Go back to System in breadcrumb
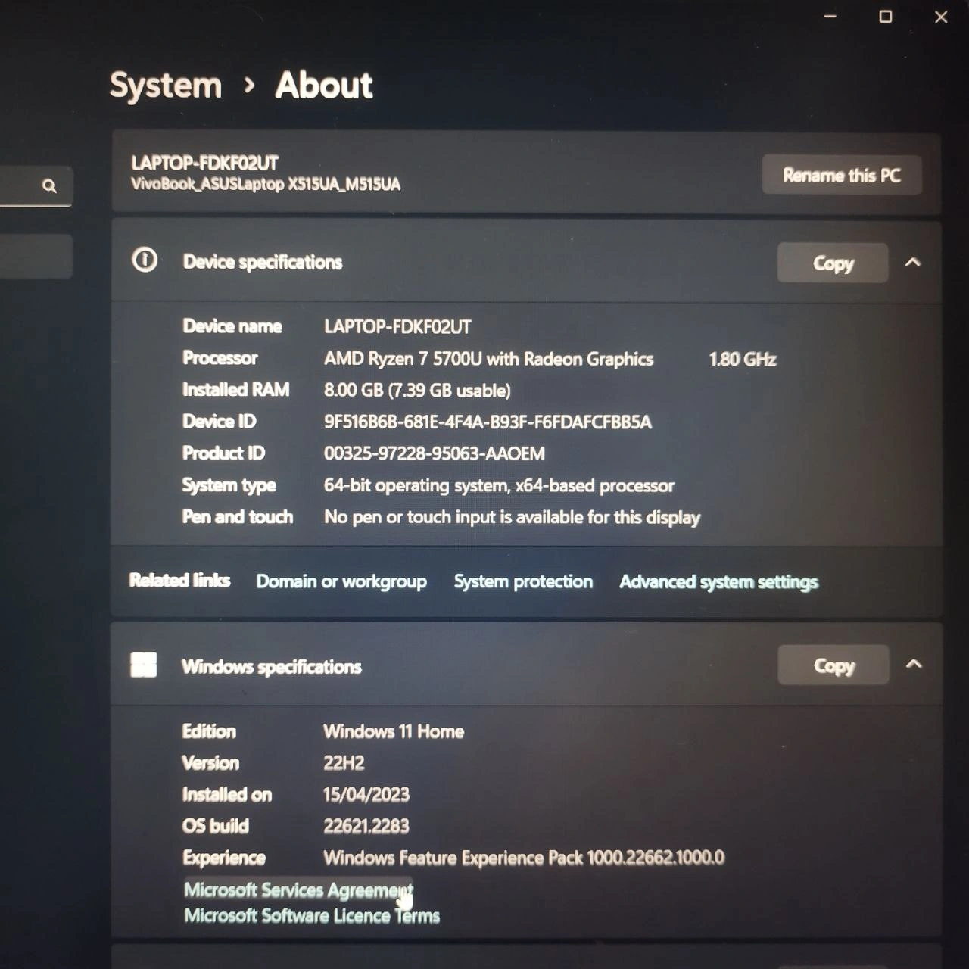The height and width of the screenshot is (969, 969). coord(166,85)
